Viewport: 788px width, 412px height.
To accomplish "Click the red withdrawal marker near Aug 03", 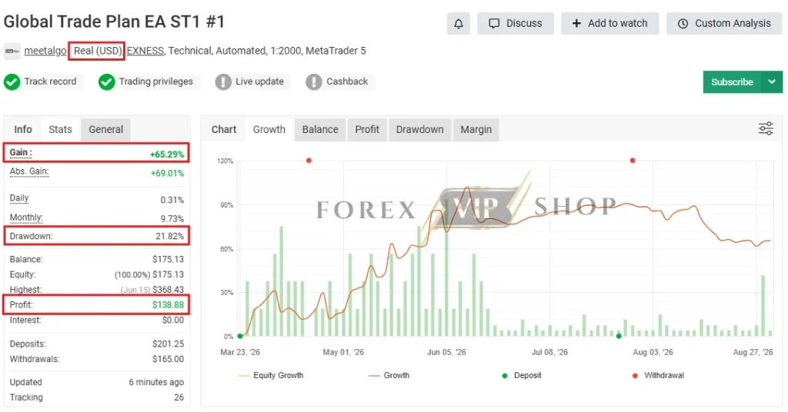I will pos(633,161).
